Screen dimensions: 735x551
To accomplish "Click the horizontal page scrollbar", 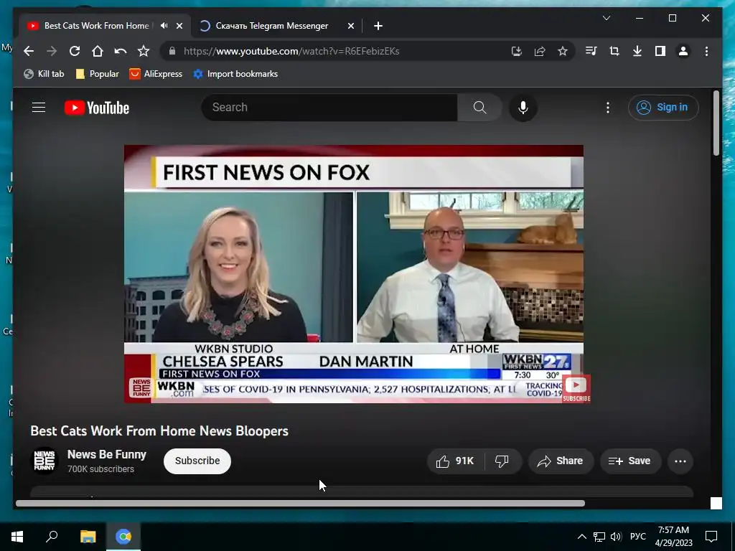I will [300, 504].
